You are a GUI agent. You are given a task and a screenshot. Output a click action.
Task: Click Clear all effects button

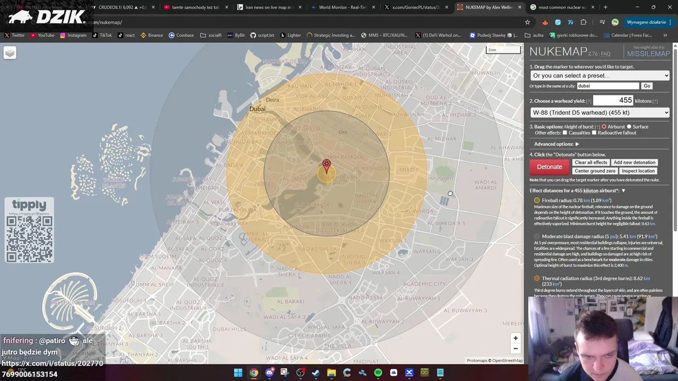(591, 162)
